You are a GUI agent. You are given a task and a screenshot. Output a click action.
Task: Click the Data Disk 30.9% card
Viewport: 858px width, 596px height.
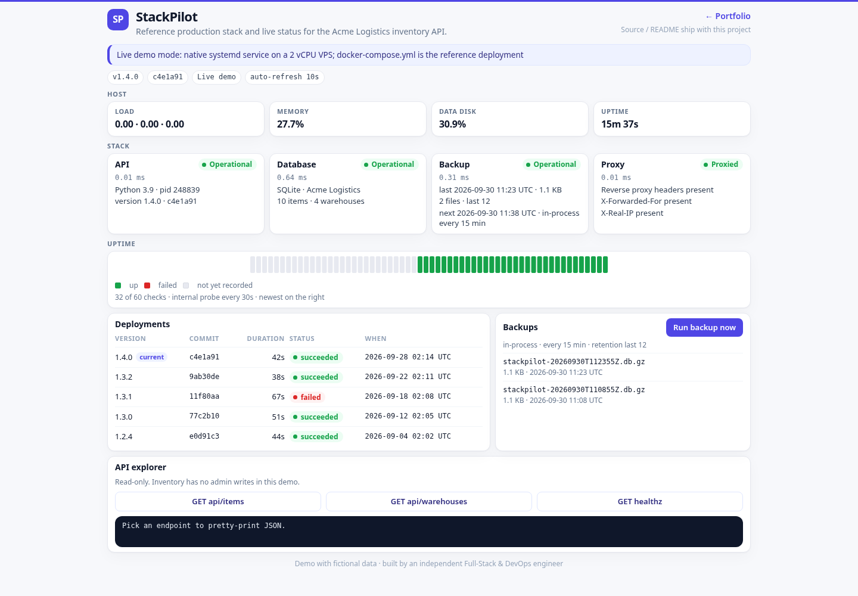(x=510, y=119)
